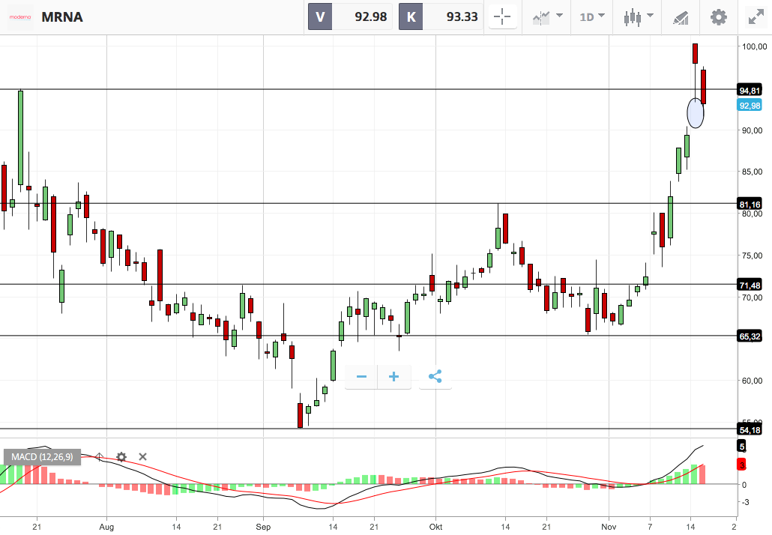Click the 75,00 price axis label
This screenshot has width=772, height=535.
(753, 256)
